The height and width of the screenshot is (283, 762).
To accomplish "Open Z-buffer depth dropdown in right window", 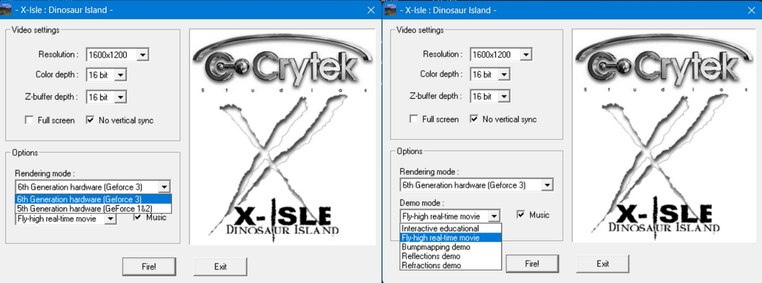I will tap(504, 96).
